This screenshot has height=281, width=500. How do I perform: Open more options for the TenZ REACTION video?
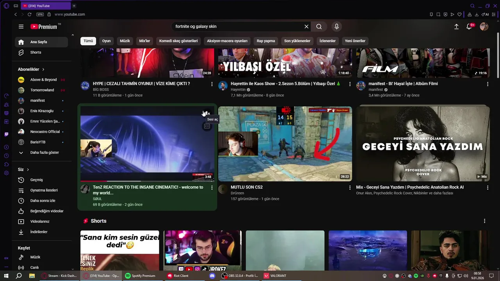click(x=212, y=188)
